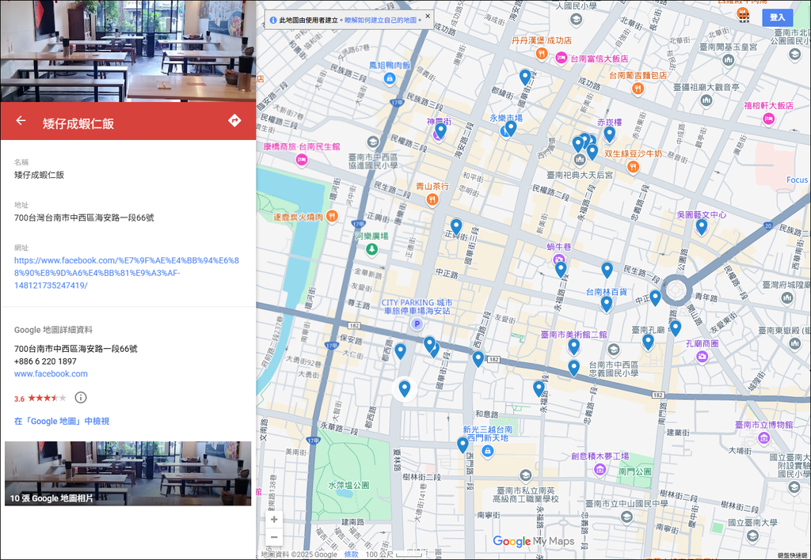Select the 台南富信大飯店 hotel icon
Screen dimensions: 811x560
[562, 59]
